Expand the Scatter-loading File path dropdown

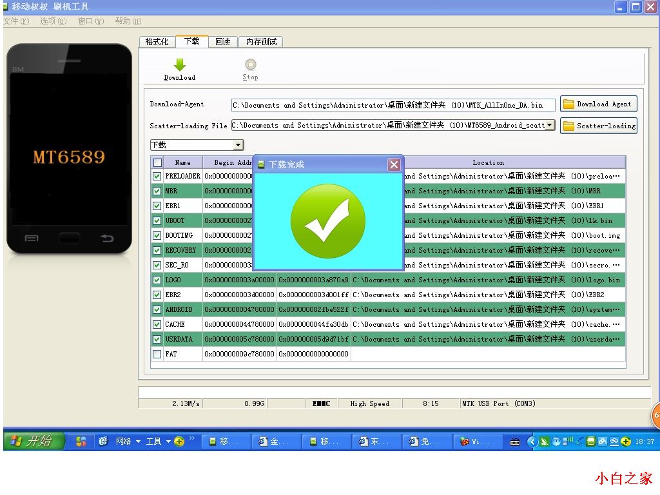coord(550,125)
